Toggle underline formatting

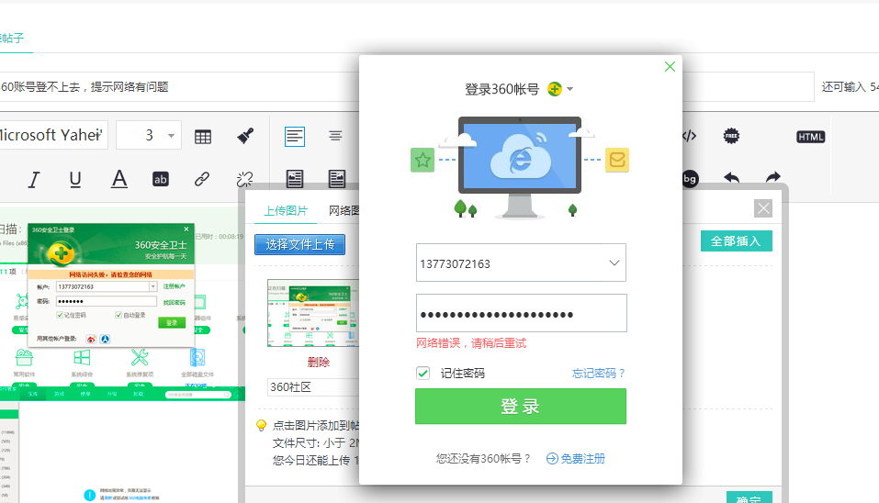(x=75, y=179)
